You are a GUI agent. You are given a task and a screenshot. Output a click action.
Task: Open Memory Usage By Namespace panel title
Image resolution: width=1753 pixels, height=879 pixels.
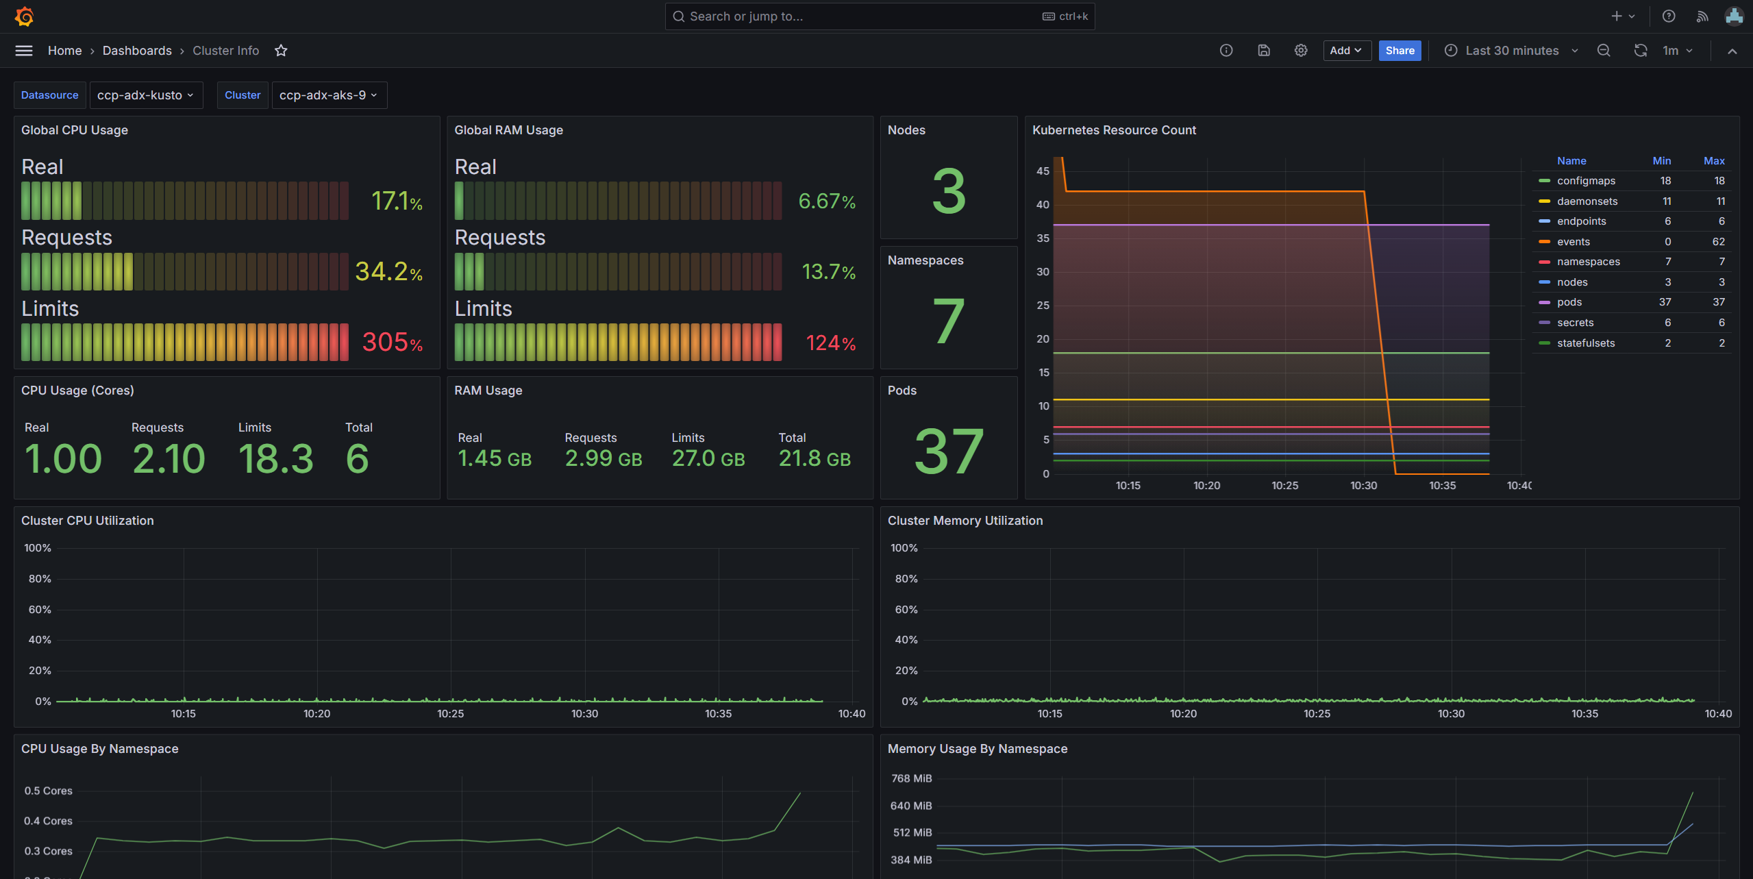978,749
